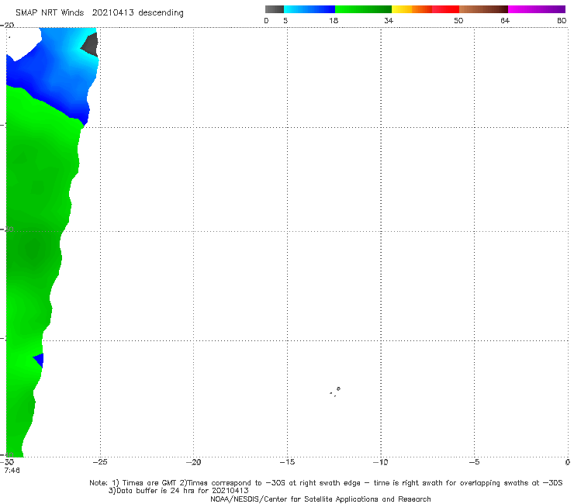Pick the magenta-purple segment of the color bar
574x504 pixels.
point(537,9)
